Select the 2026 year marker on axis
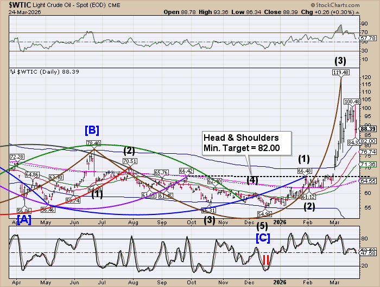The image size is (380, 287). 280,222
